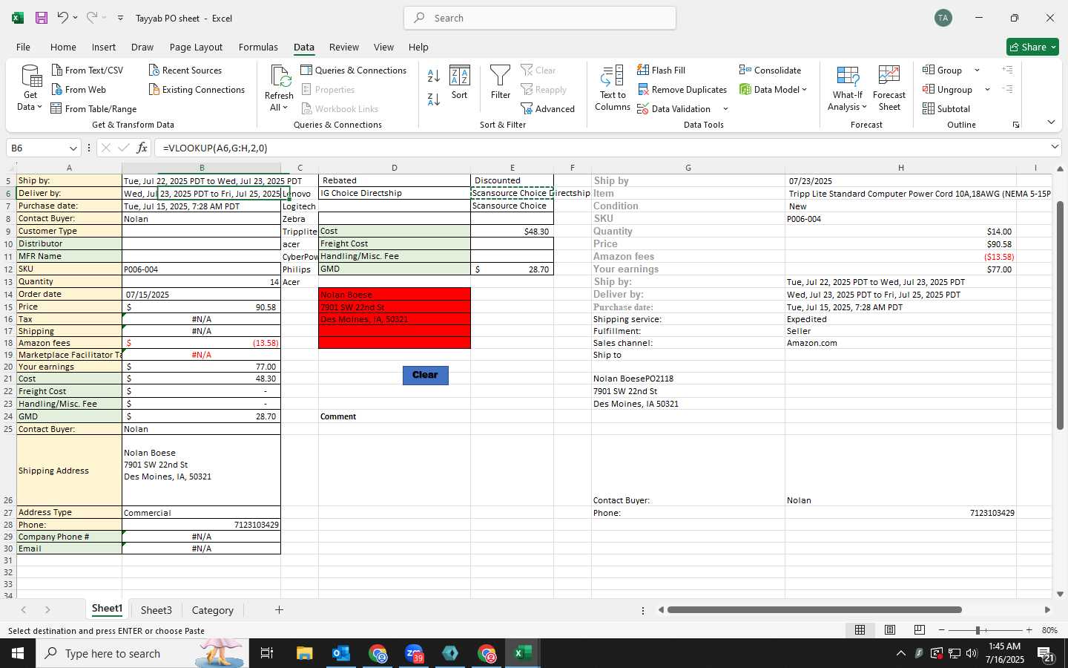Open Windows Start menu
1068x668 pixels.
18,653
